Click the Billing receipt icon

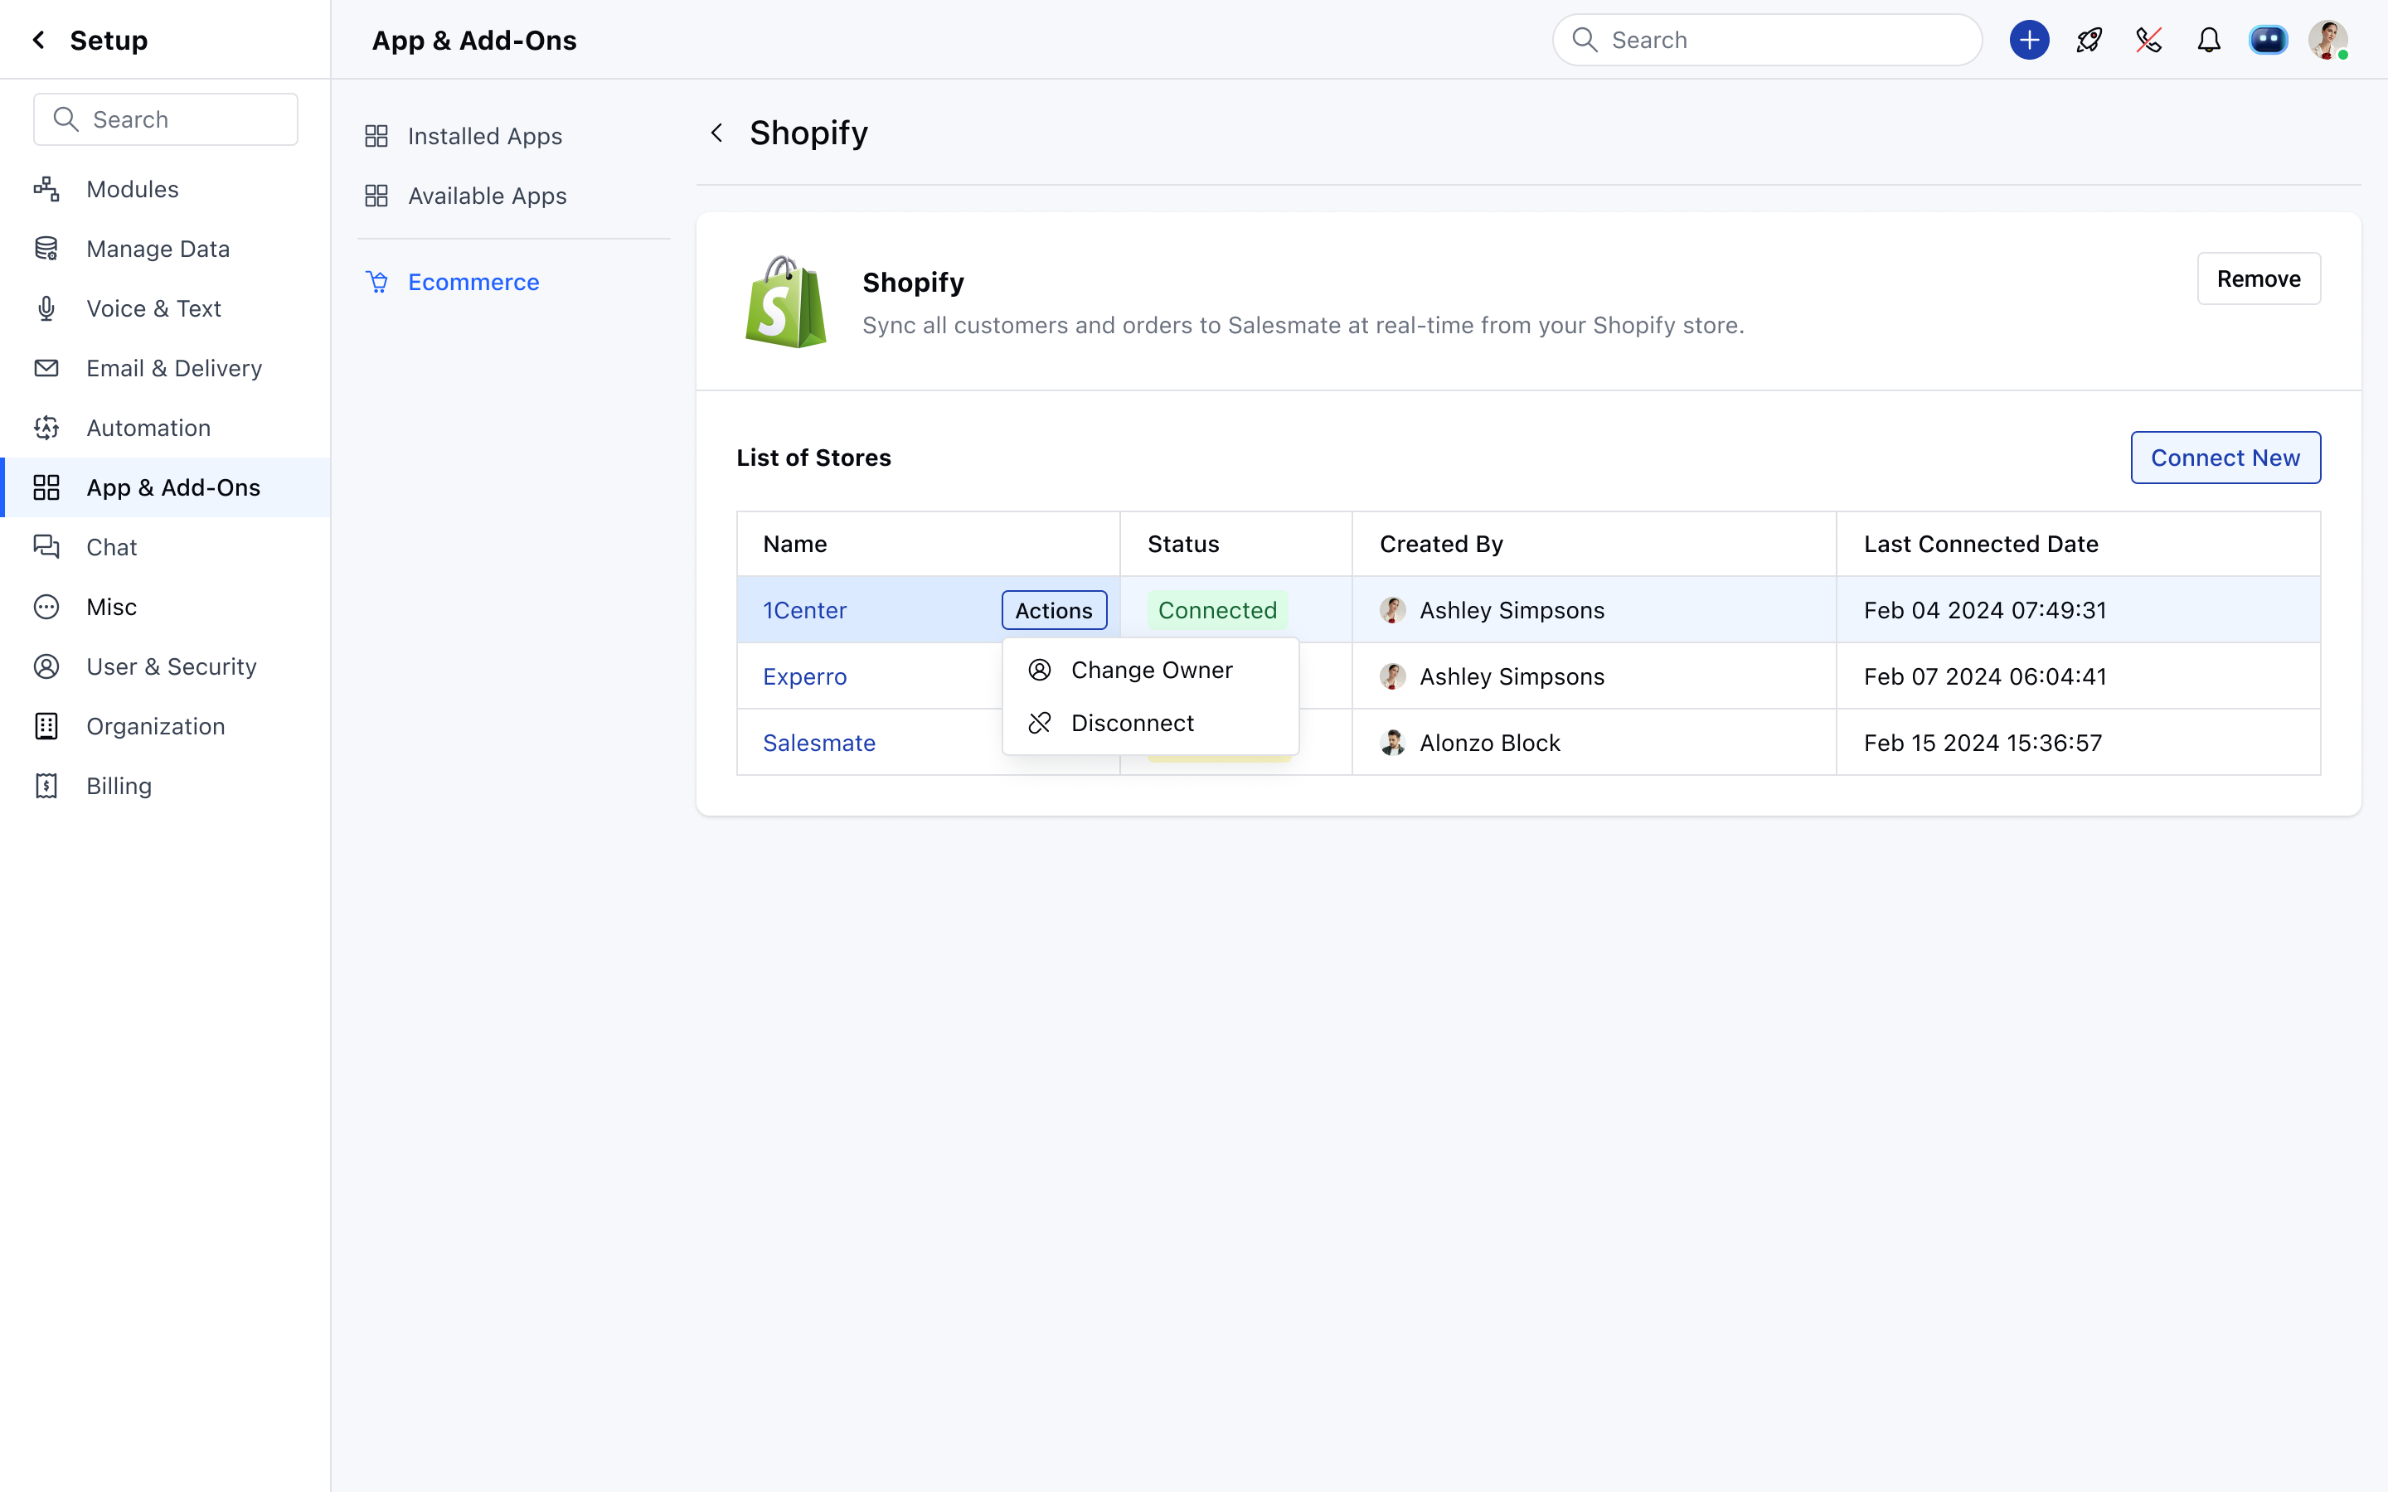tap(46, 786)
